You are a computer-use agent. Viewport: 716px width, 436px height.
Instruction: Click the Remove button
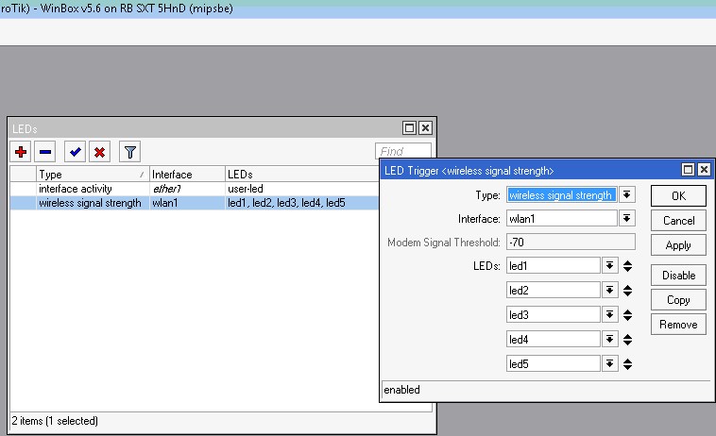point(678,325)
